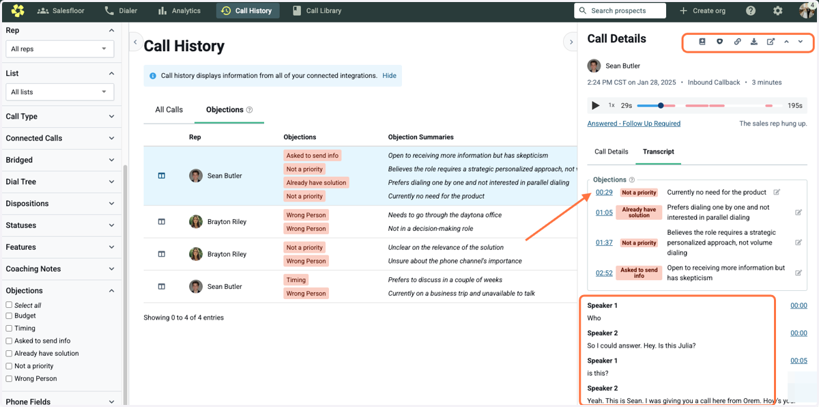819x407 pixels.
Task: Open call in new window icon
Action: (771, 42)
